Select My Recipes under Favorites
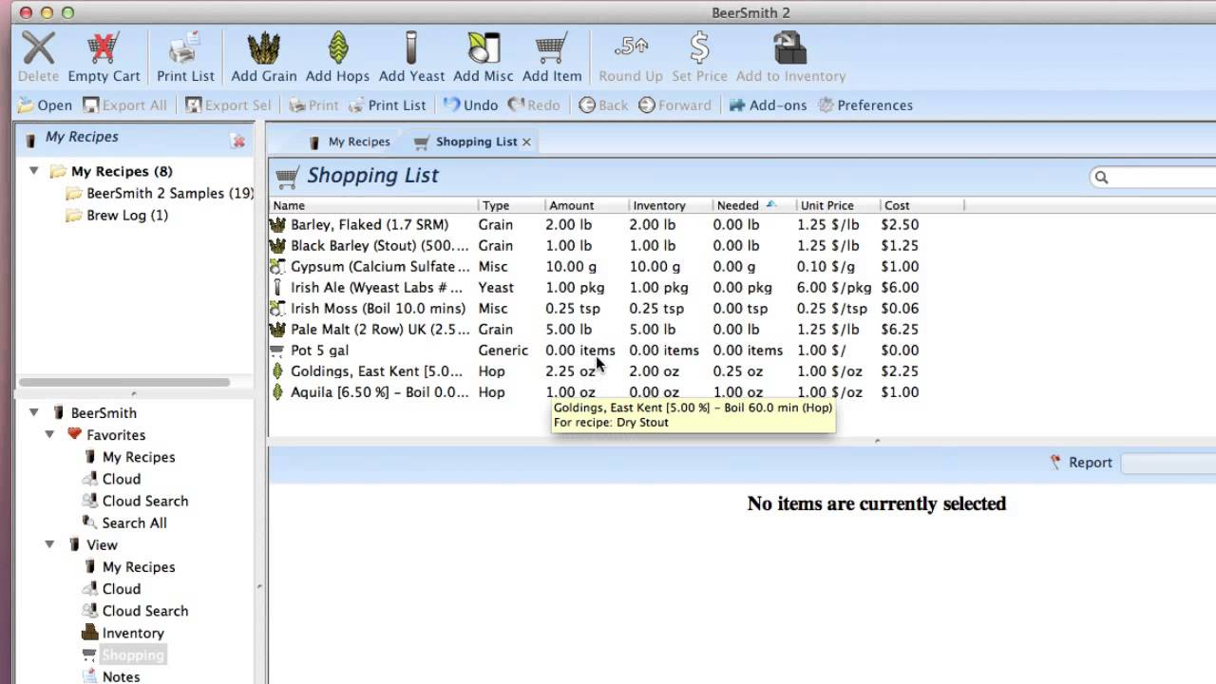The height and width of the screenshot is (684, 1216). 129,457
